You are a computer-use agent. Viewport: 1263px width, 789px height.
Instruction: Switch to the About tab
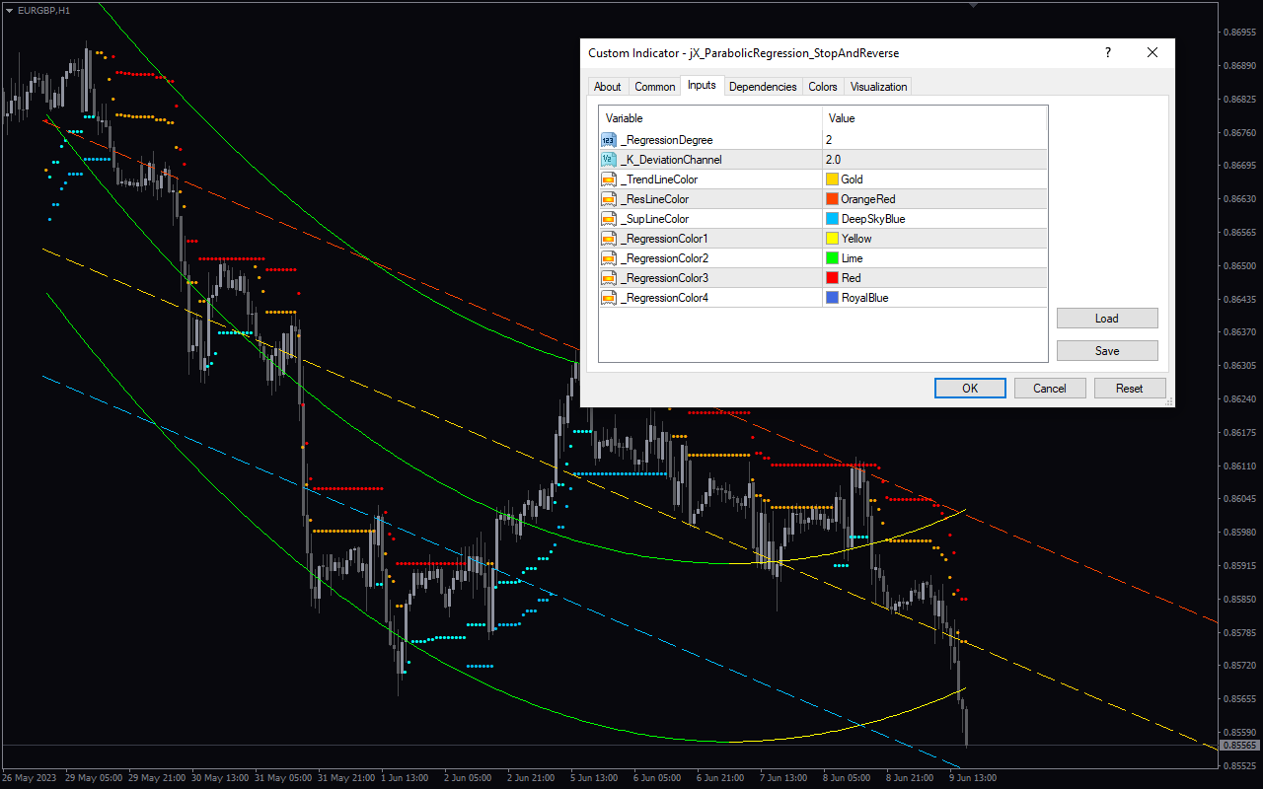(608, 87)
